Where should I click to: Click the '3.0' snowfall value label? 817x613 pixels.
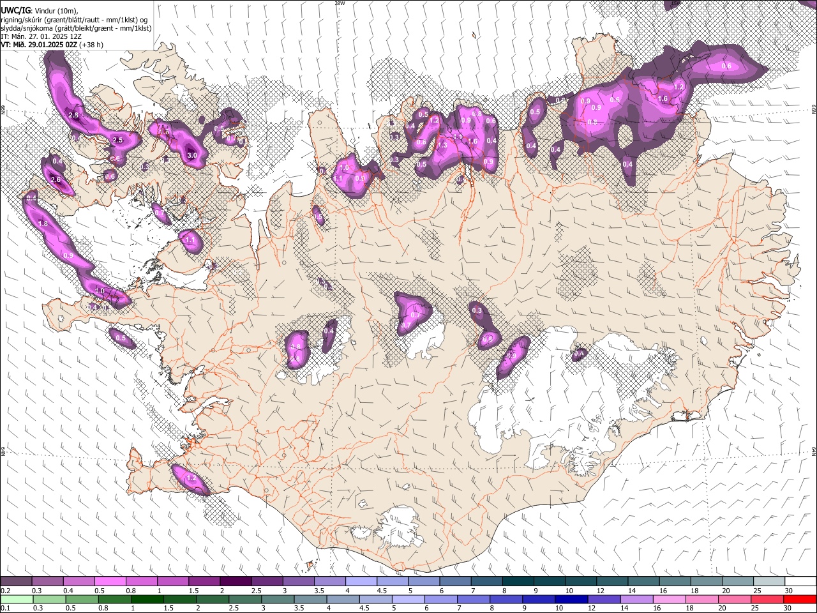[x=192, y=155]
